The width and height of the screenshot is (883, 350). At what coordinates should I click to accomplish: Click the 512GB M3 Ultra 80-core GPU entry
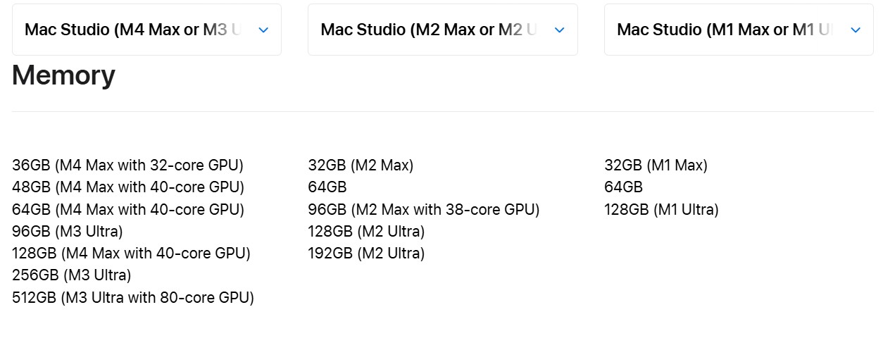coord(133,297)
